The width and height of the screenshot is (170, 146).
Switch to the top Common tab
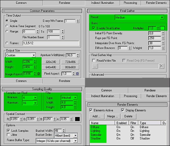pos(21,3)
